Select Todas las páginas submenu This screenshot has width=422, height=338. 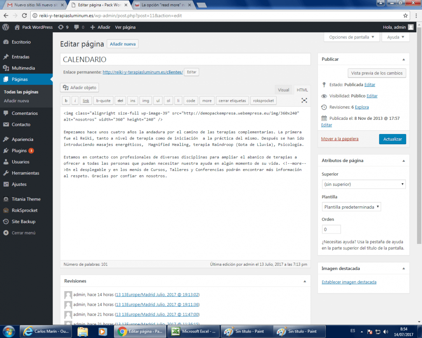tap(21, 92)
